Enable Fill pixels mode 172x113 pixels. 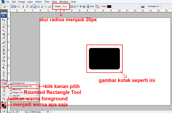tap(18, 6)
